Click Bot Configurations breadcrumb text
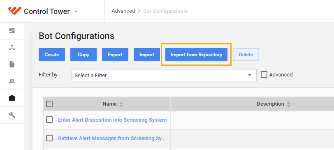The image size is (334, 150). click(x=165, y=11)
